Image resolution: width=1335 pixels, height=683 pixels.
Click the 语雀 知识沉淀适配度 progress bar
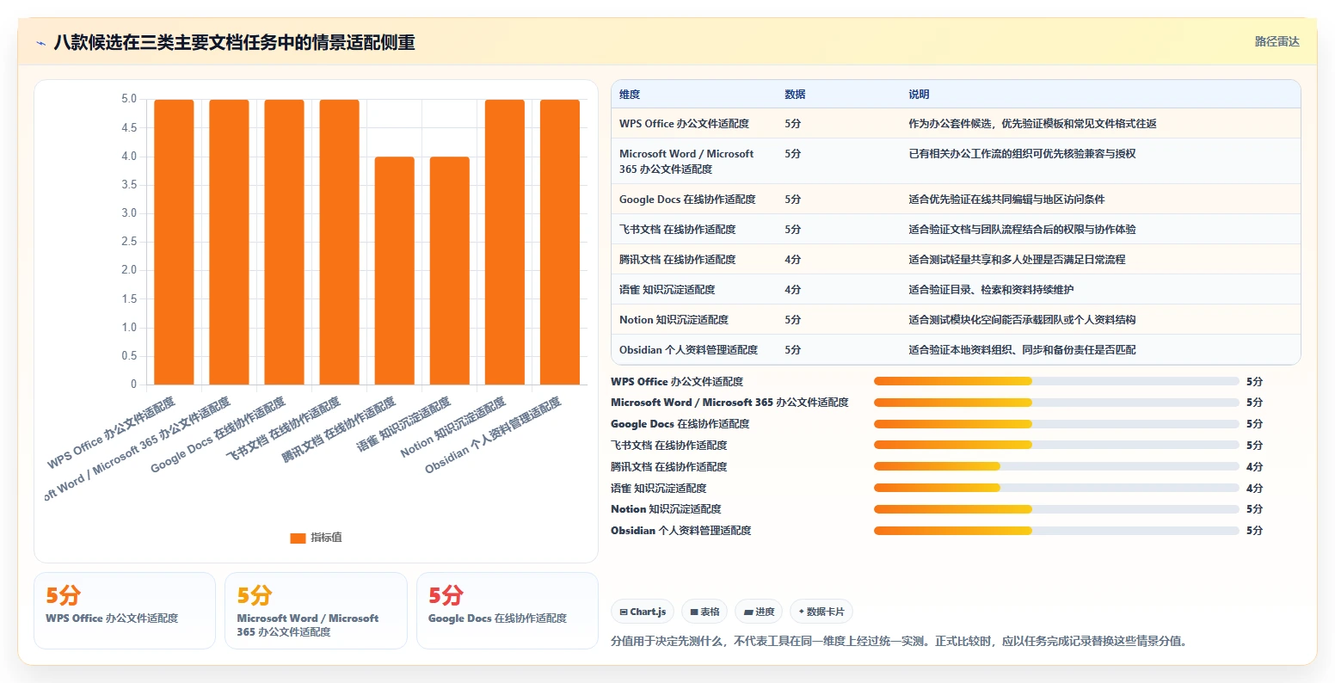(1056, 488)
